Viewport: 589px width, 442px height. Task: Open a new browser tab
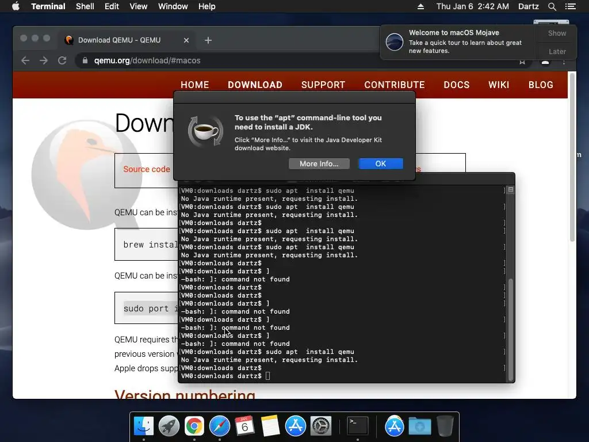point(208,40)
